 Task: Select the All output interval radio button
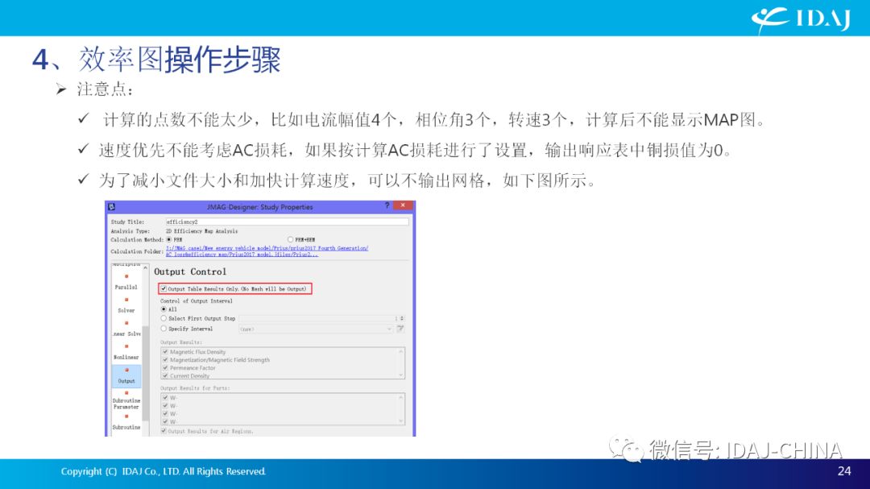tap(164, 309)
